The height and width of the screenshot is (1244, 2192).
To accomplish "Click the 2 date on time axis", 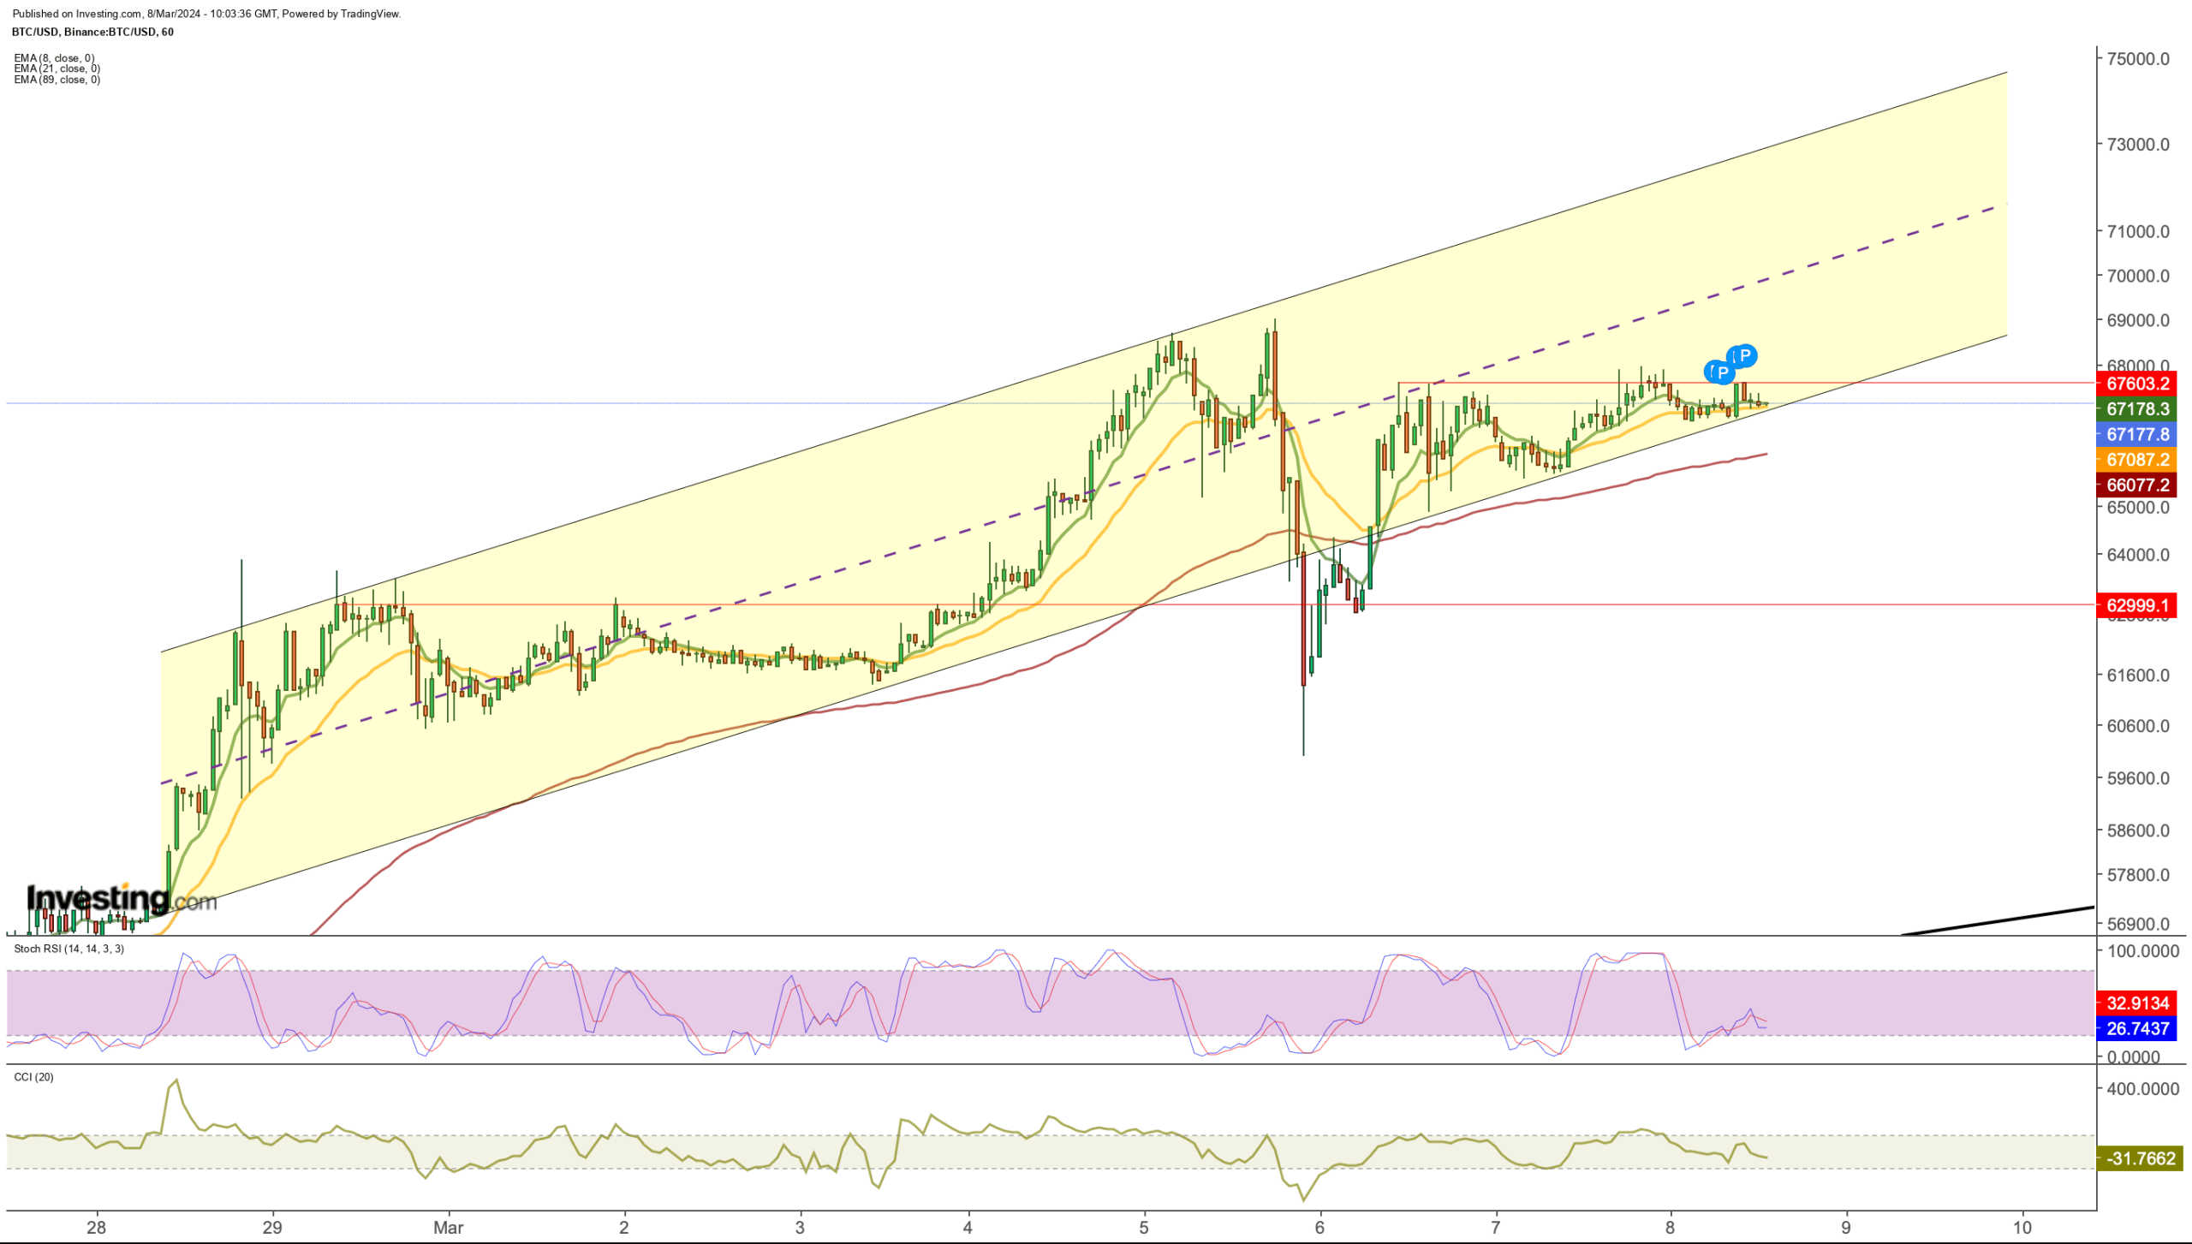I will point(624,1227).
